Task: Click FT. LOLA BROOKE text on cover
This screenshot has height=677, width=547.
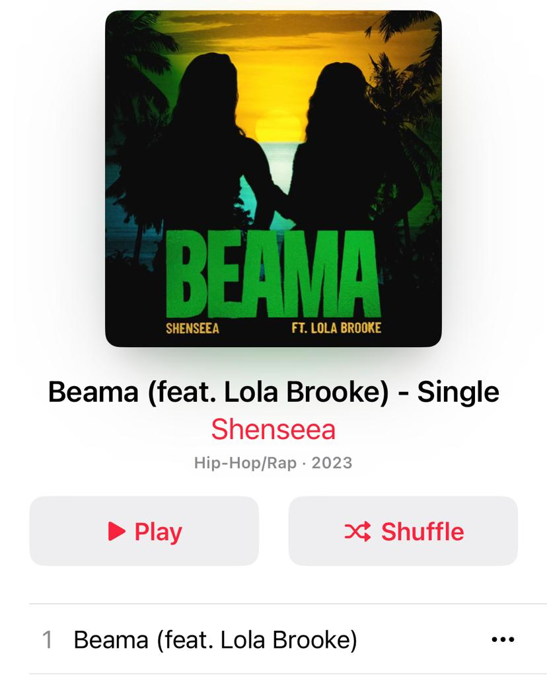Action: [336, 328]
